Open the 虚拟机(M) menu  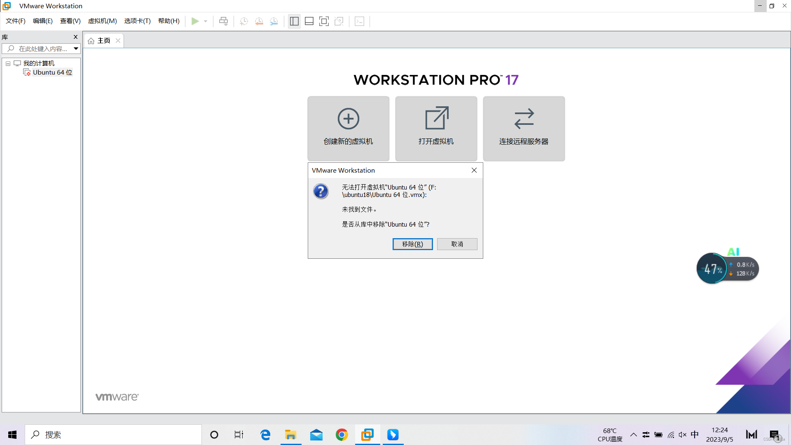coord(102,21)
